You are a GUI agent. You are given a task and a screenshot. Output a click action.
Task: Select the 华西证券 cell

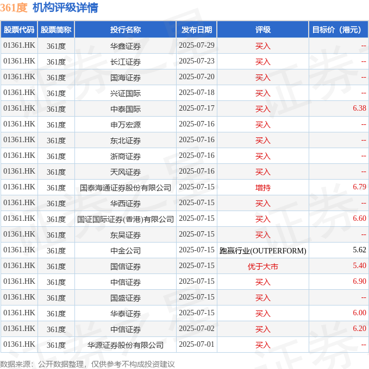(x=126, y=203)
